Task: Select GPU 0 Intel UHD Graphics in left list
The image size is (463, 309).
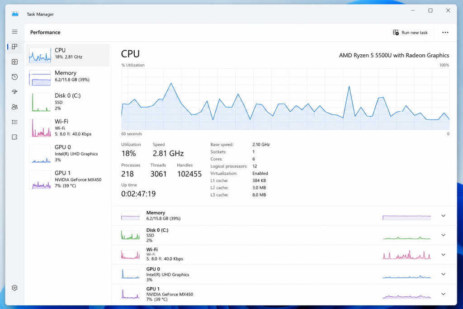Action: pyautogui.click(x=68, y=153)
